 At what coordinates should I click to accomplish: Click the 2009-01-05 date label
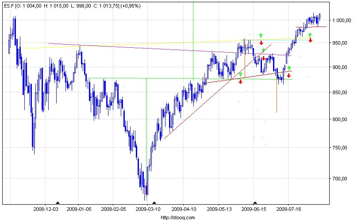(x=79, y=209)
